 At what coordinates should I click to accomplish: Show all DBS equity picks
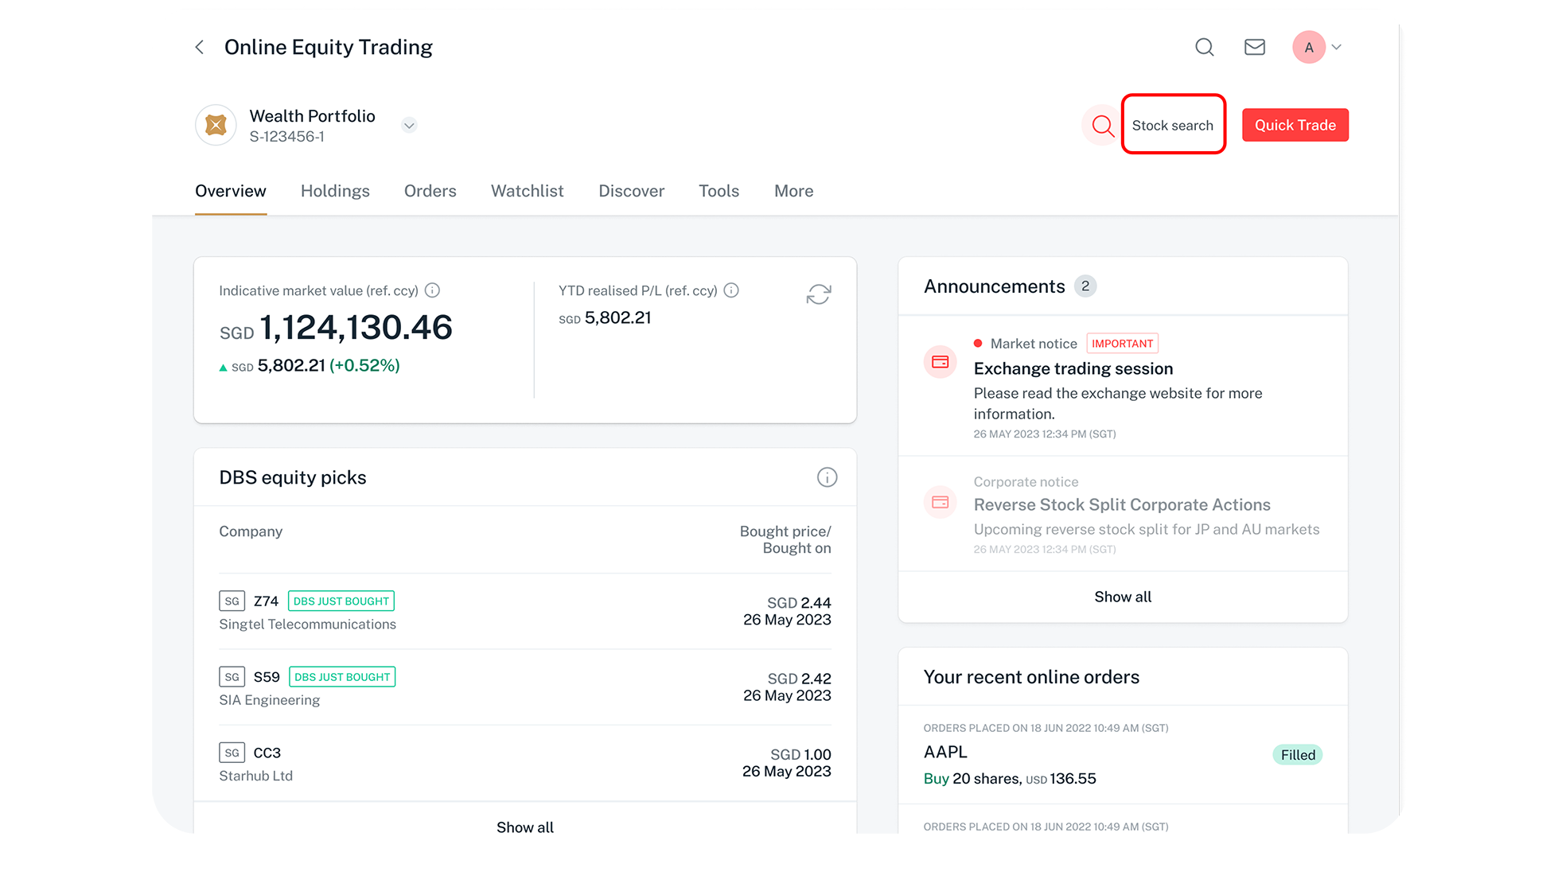pos(525,827)
